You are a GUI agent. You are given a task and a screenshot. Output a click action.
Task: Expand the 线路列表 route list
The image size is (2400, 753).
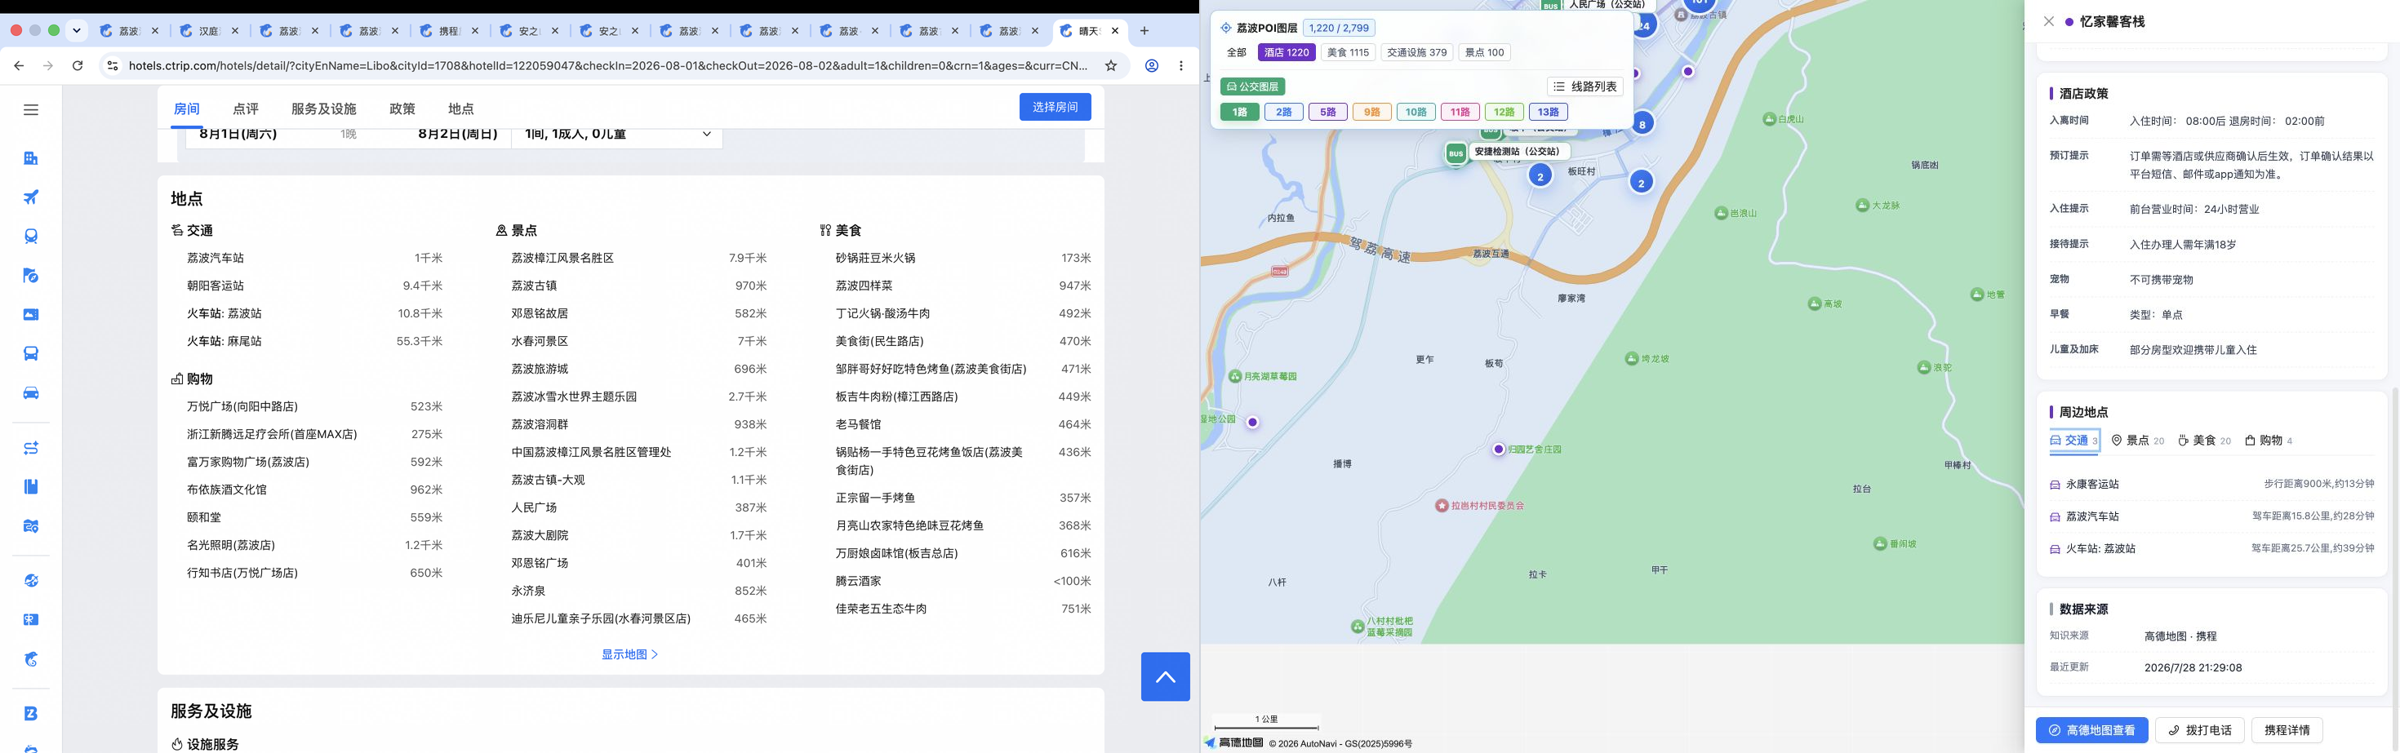pos(1584,86)
